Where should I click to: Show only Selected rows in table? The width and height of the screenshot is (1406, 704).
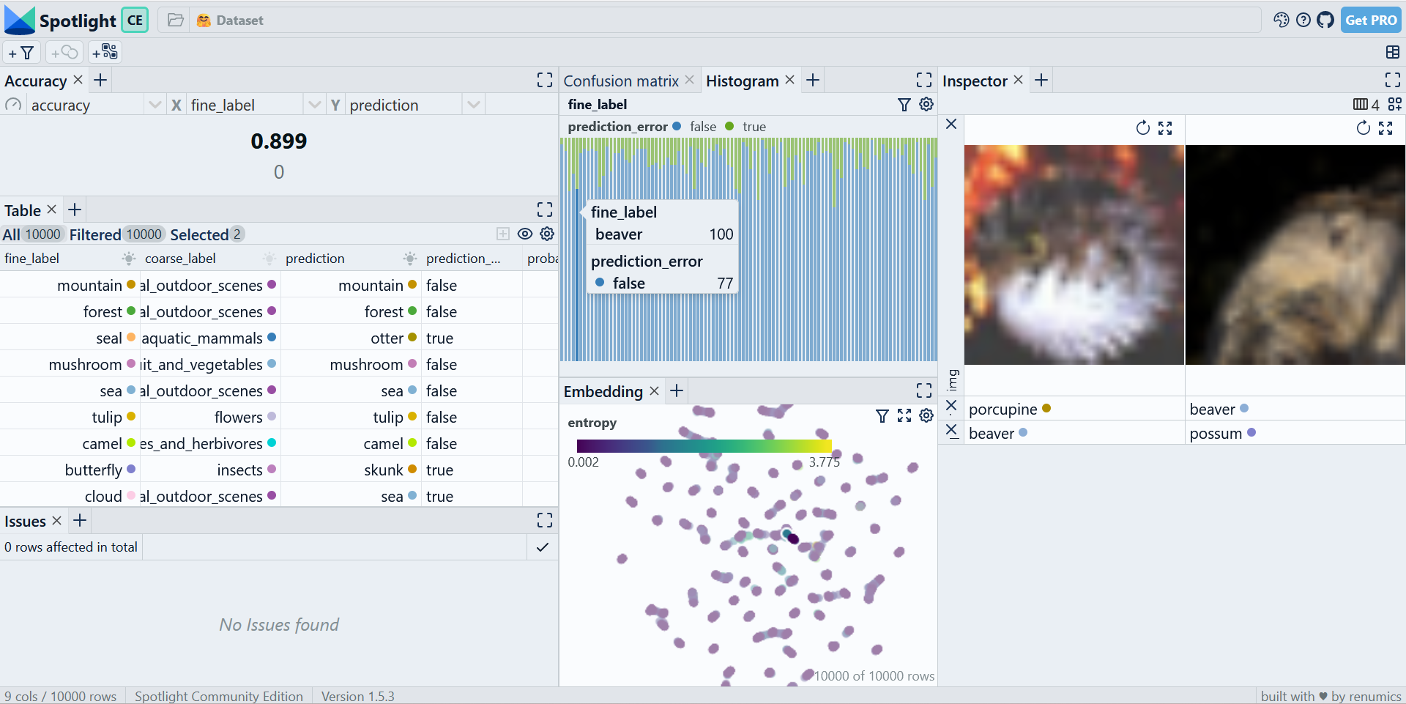[206, 234]
